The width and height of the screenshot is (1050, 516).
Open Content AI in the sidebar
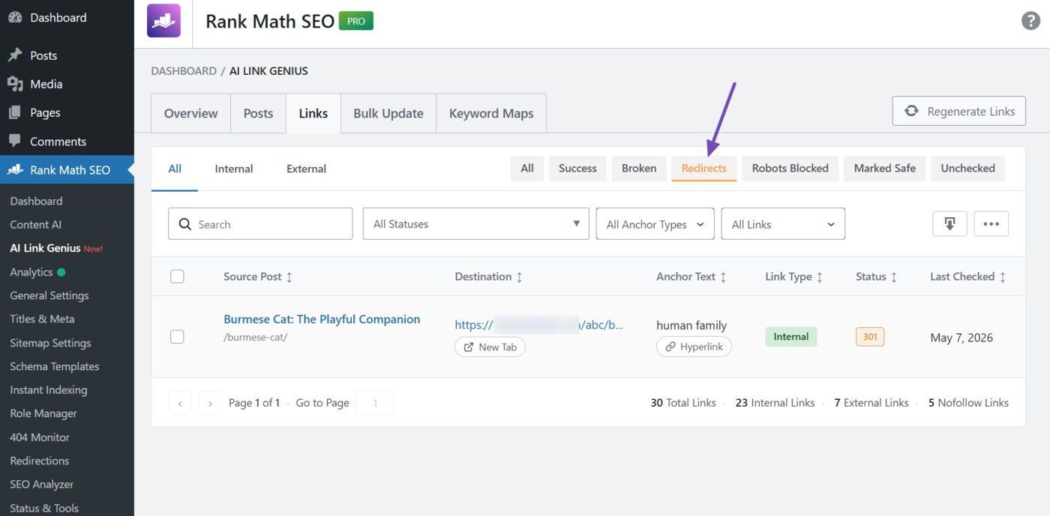(x=36, y=225)
